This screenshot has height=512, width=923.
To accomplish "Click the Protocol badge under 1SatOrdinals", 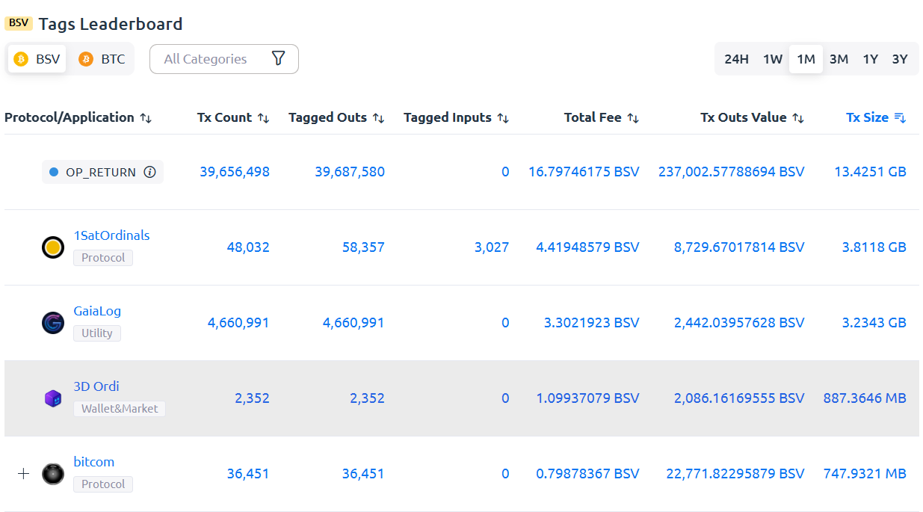I will pos(103,258).
